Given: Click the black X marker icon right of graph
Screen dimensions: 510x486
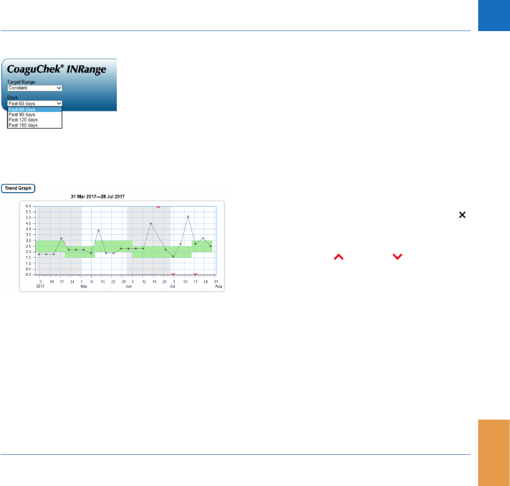Looking at the screenshot, I should pyautogui.click(x=462, y=215).
